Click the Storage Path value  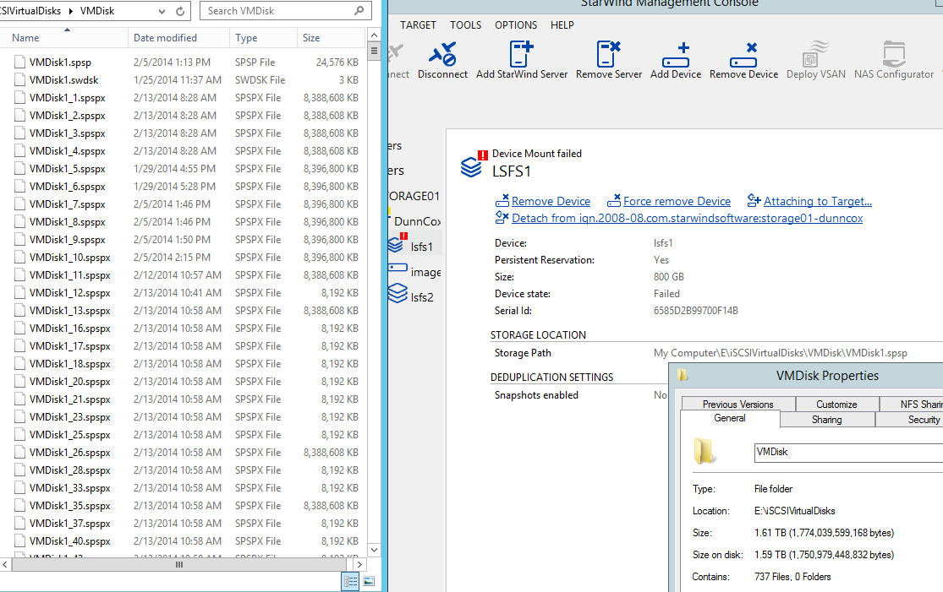pos(780,353)
